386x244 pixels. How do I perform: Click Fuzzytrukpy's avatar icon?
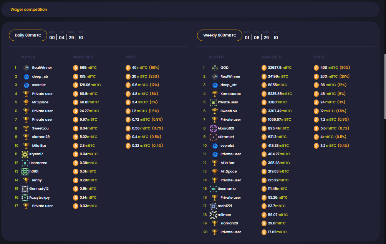[x=25, y=198]
